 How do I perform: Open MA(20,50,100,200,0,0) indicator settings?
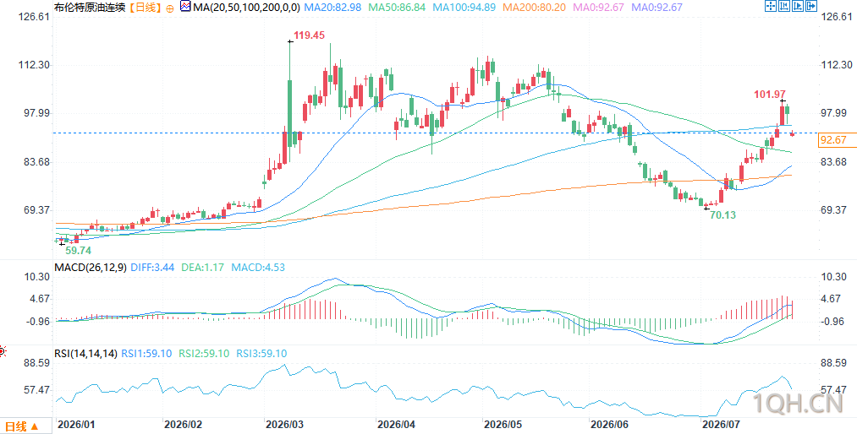click(245, 8)
